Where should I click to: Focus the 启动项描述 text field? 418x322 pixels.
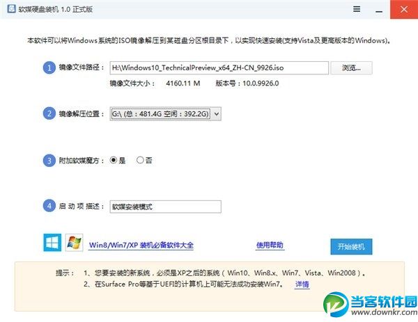coord(165,207)
